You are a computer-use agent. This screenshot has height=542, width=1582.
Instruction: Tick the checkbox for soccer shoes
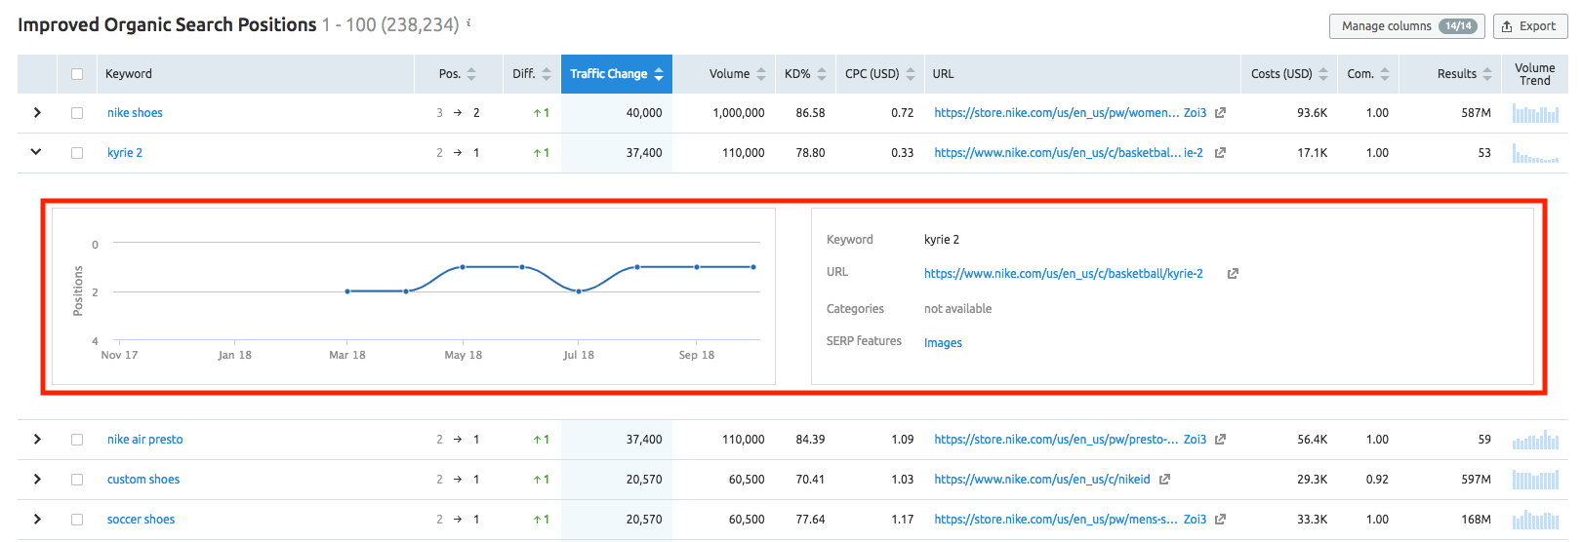click(77, 520)
